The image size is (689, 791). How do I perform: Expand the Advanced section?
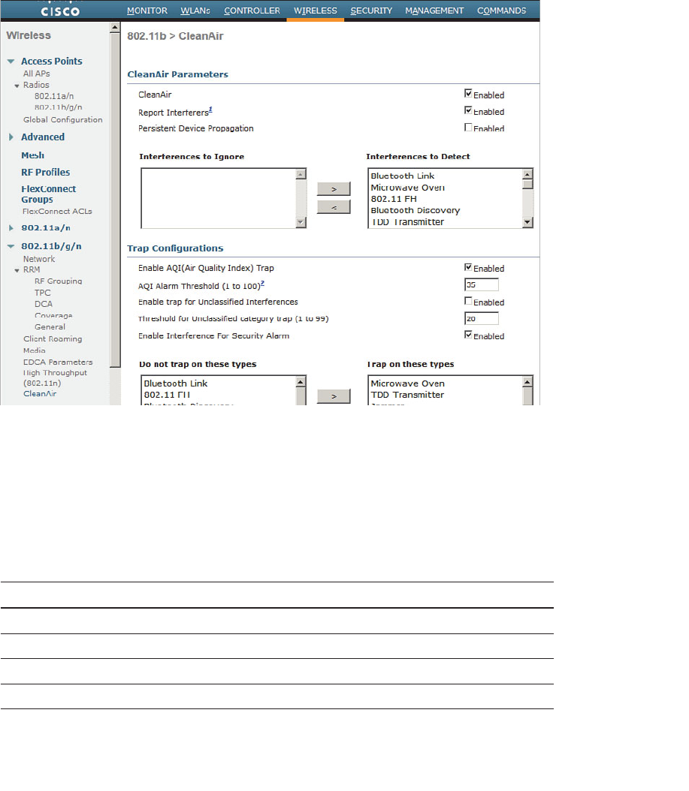[x=11, y=137]
